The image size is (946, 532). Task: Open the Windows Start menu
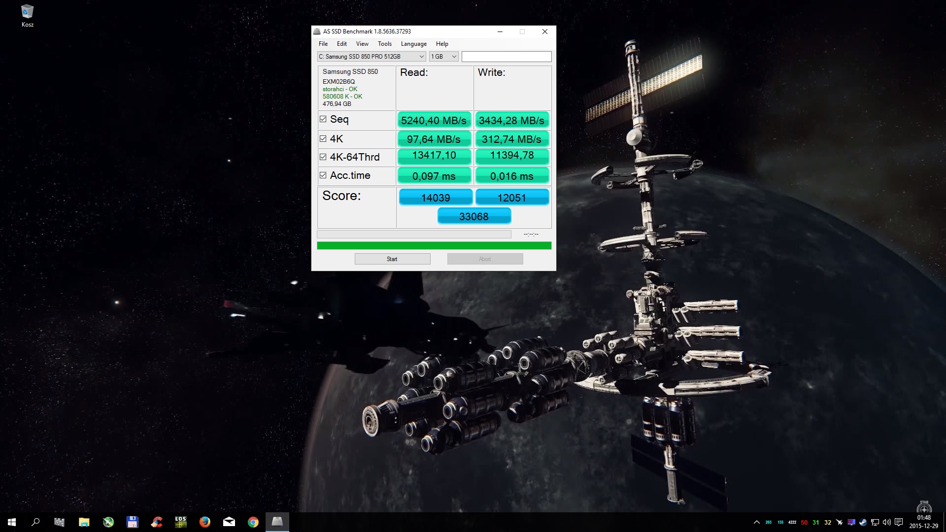coord(12,522)
